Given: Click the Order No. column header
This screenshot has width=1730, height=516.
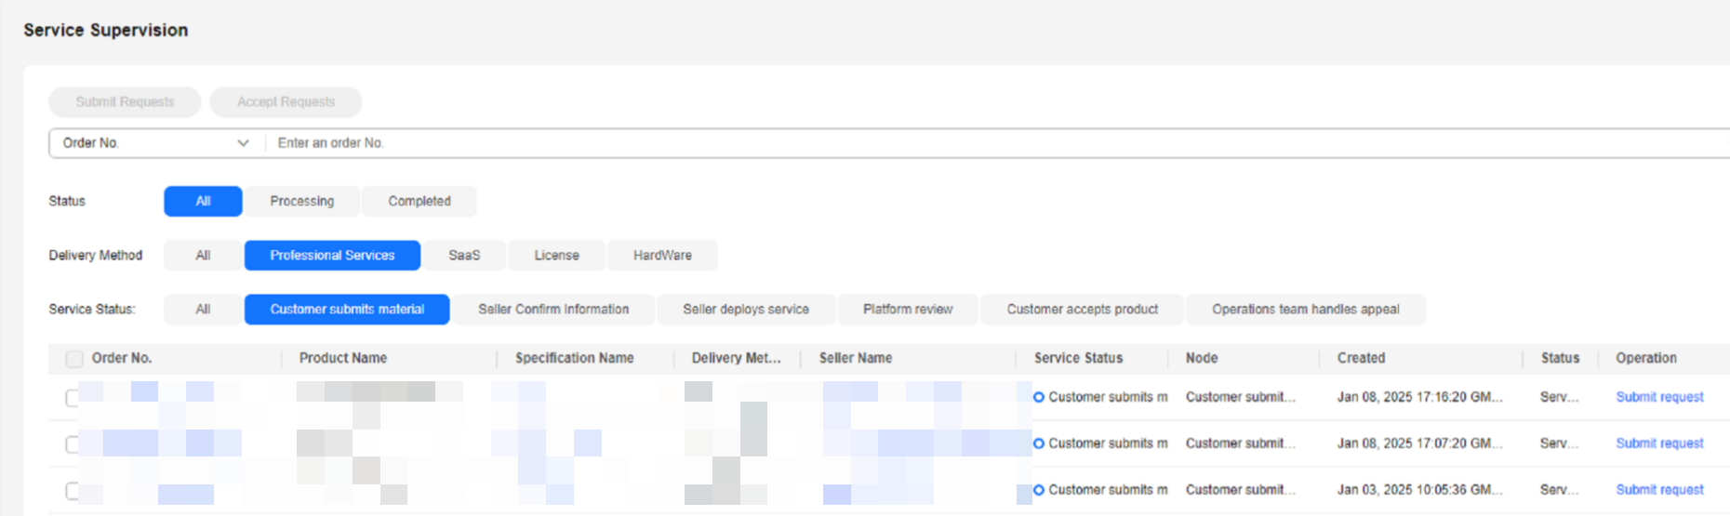Looking at the screenshot, I should [x=122, y=358].
